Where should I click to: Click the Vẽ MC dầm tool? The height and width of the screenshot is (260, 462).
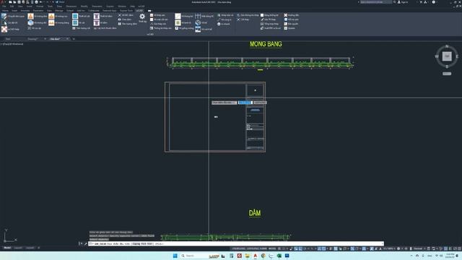click(126, 15)
